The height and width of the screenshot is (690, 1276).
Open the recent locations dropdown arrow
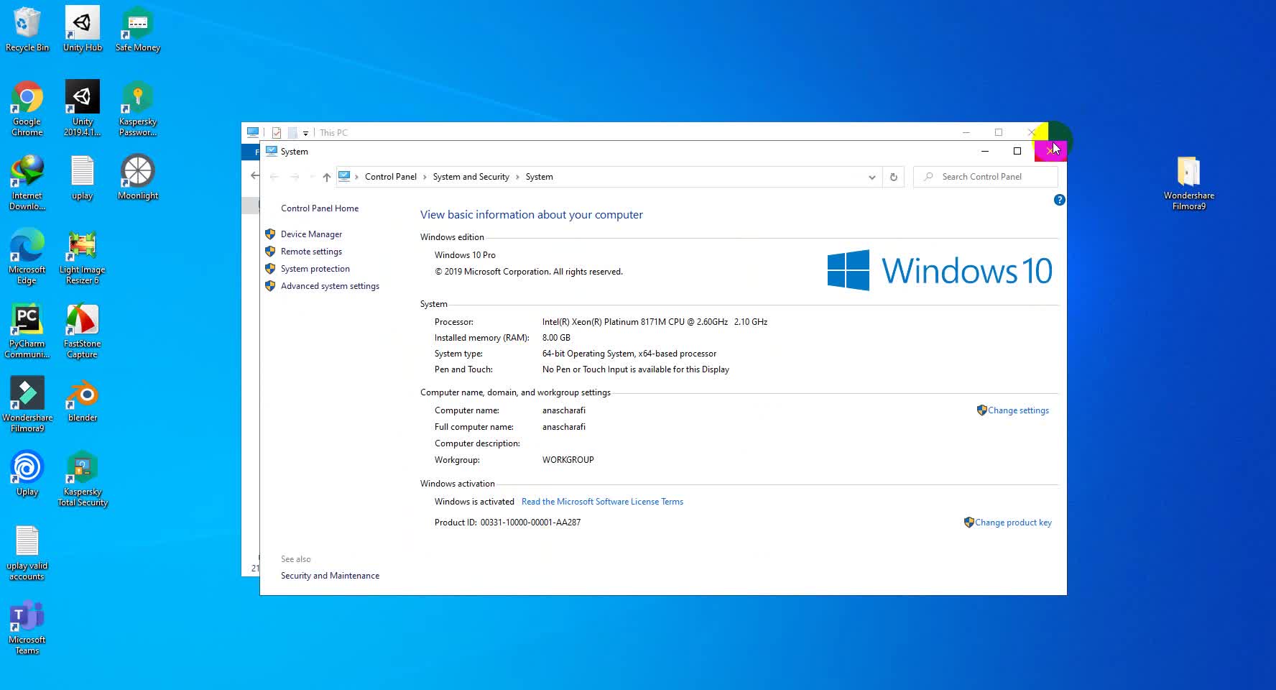click(x=312, y=177)
